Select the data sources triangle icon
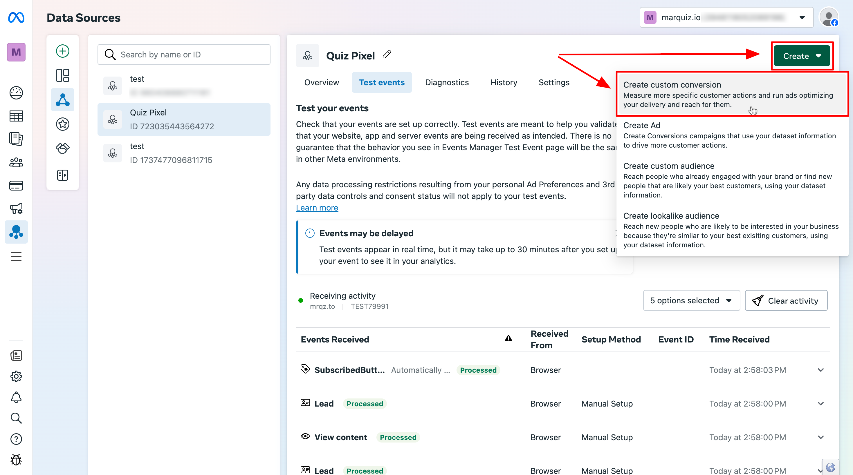 click(x=63, y=100)
